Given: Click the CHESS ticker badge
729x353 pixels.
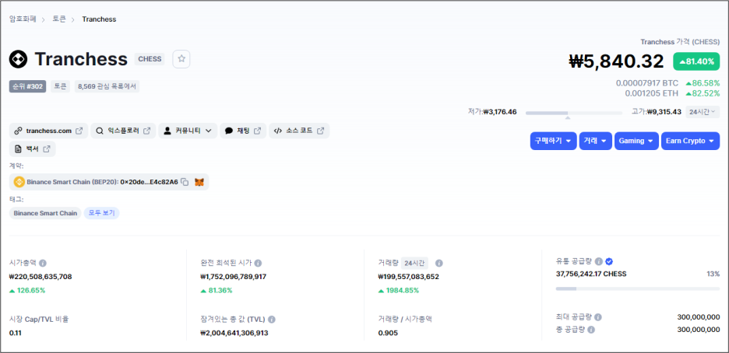Looking at the screenshot, I should [150, 59].
